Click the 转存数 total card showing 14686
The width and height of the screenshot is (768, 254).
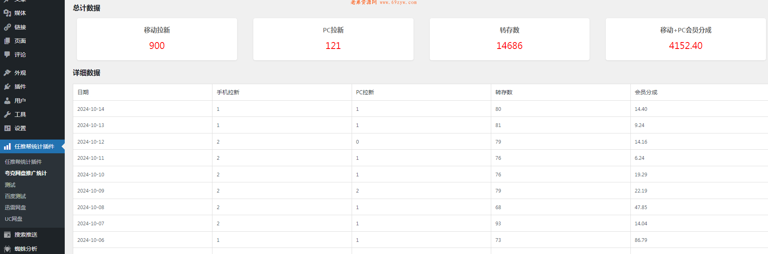(509, 39)
